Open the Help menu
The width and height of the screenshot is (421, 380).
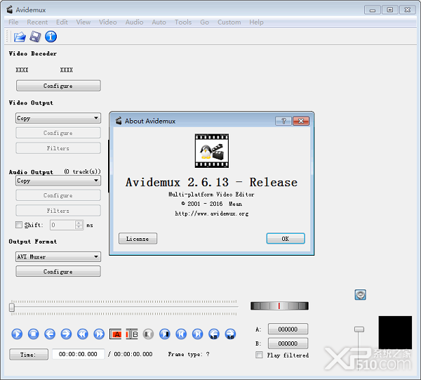click(x=256, y=22)
